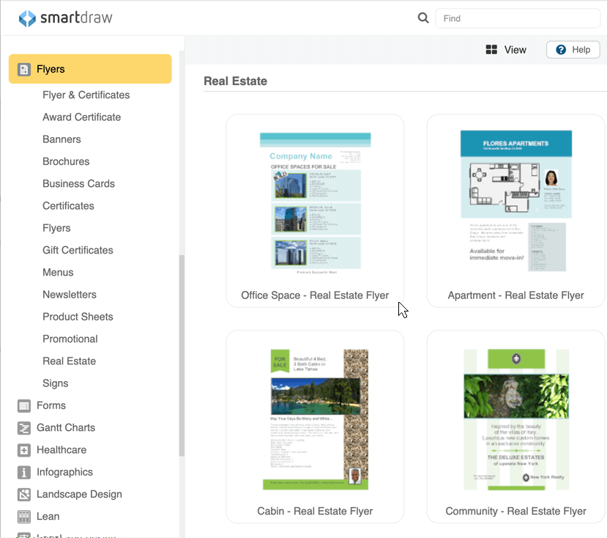Select the Menus subcategory
The width and height of the screenshot is (607, 538).
point(58,272)
